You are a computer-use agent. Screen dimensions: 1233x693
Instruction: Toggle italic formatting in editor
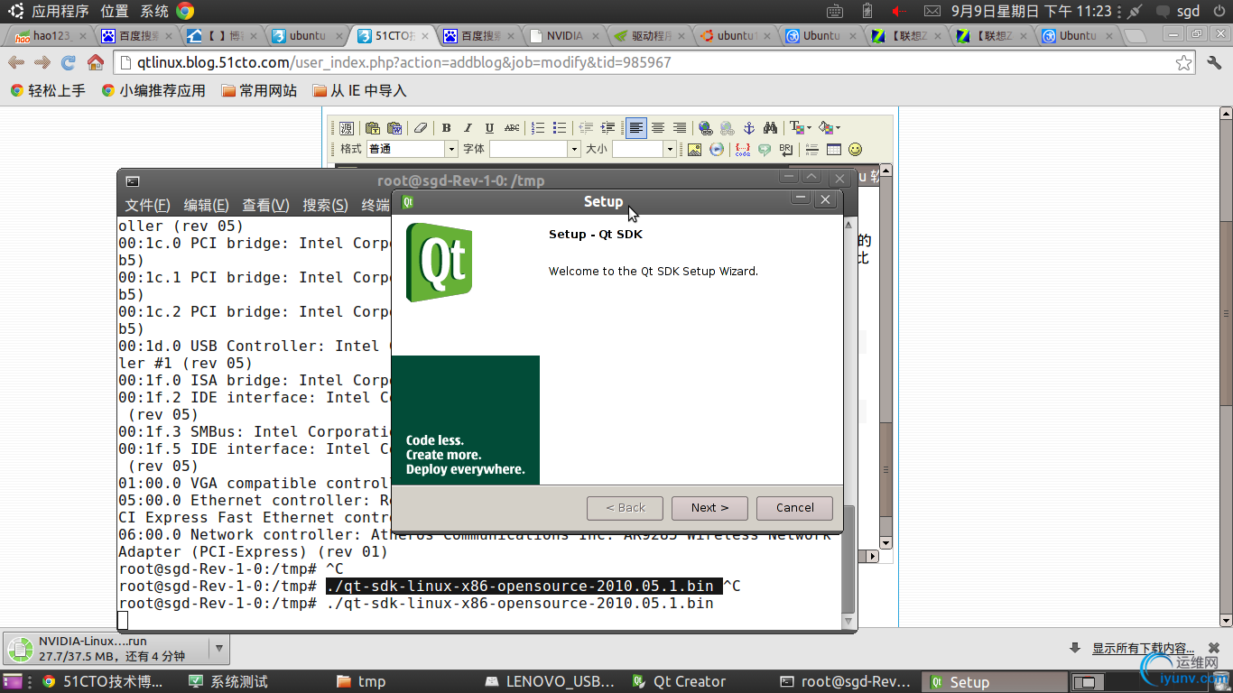(468, 128)
